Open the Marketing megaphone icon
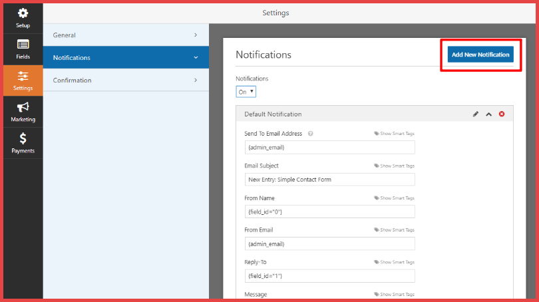Viewport: 539px width, 302px height. (23, 107)
